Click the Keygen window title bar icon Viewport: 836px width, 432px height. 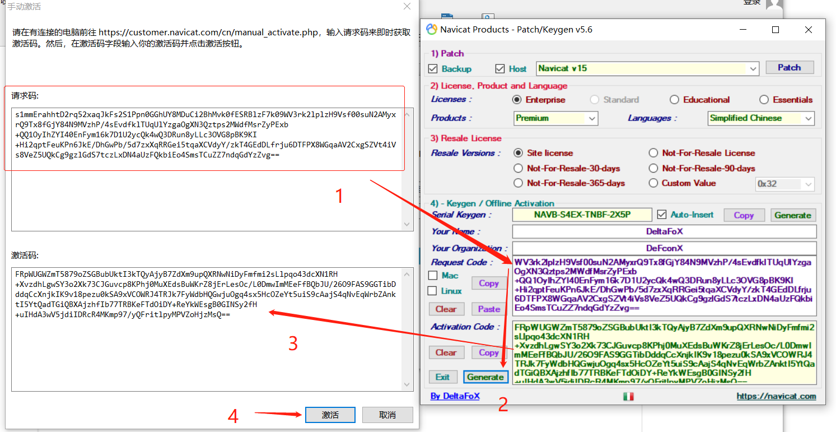coord(431,30)
